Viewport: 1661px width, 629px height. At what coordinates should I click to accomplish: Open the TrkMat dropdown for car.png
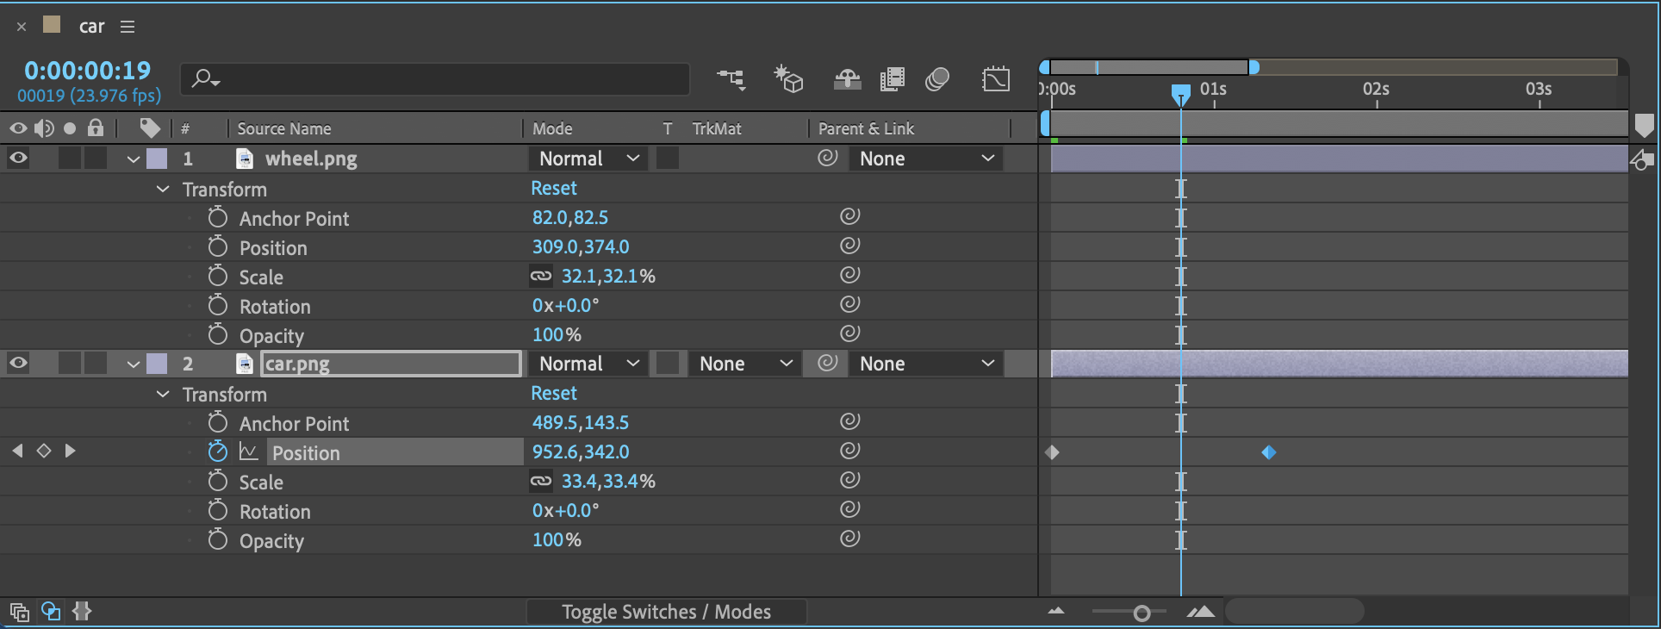pos(744,364)
